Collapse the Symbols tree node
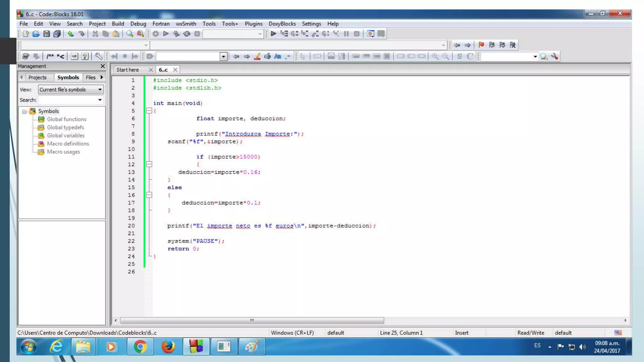 tap(24, 111)
